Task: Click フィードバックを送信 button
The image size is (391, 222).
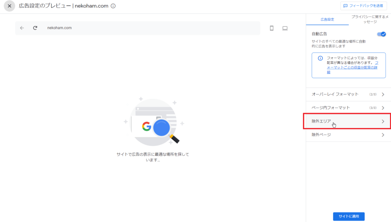Action: 364,6
